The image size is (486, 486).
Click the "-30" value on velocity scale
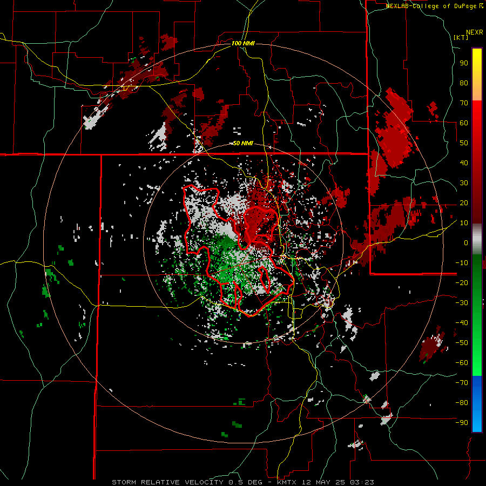pos(462,303)
